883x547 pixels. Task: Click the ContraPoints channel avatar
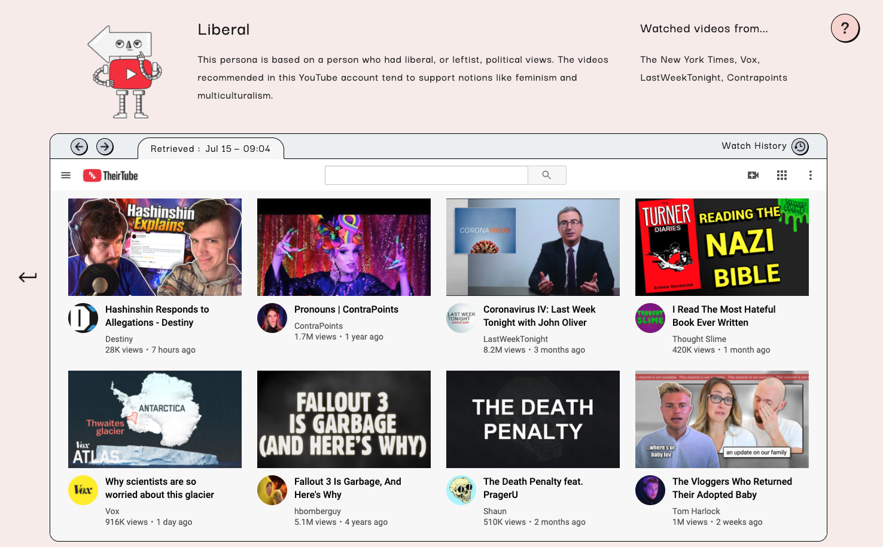[272, 317]
